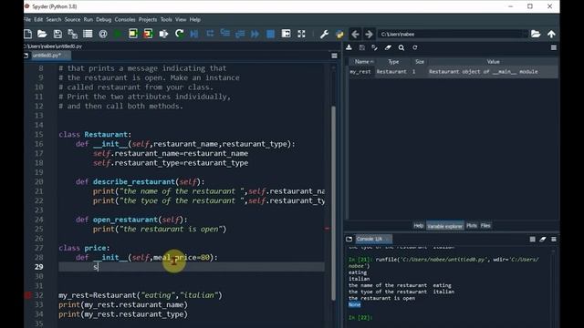The image size is (584, 328).
Task: Open console pane options hamburger menu
Action: (x=554, y=239)
